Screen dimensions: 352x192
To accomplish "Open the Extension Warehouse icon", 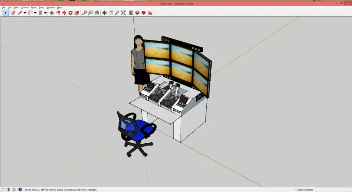I will click(150, 13).
